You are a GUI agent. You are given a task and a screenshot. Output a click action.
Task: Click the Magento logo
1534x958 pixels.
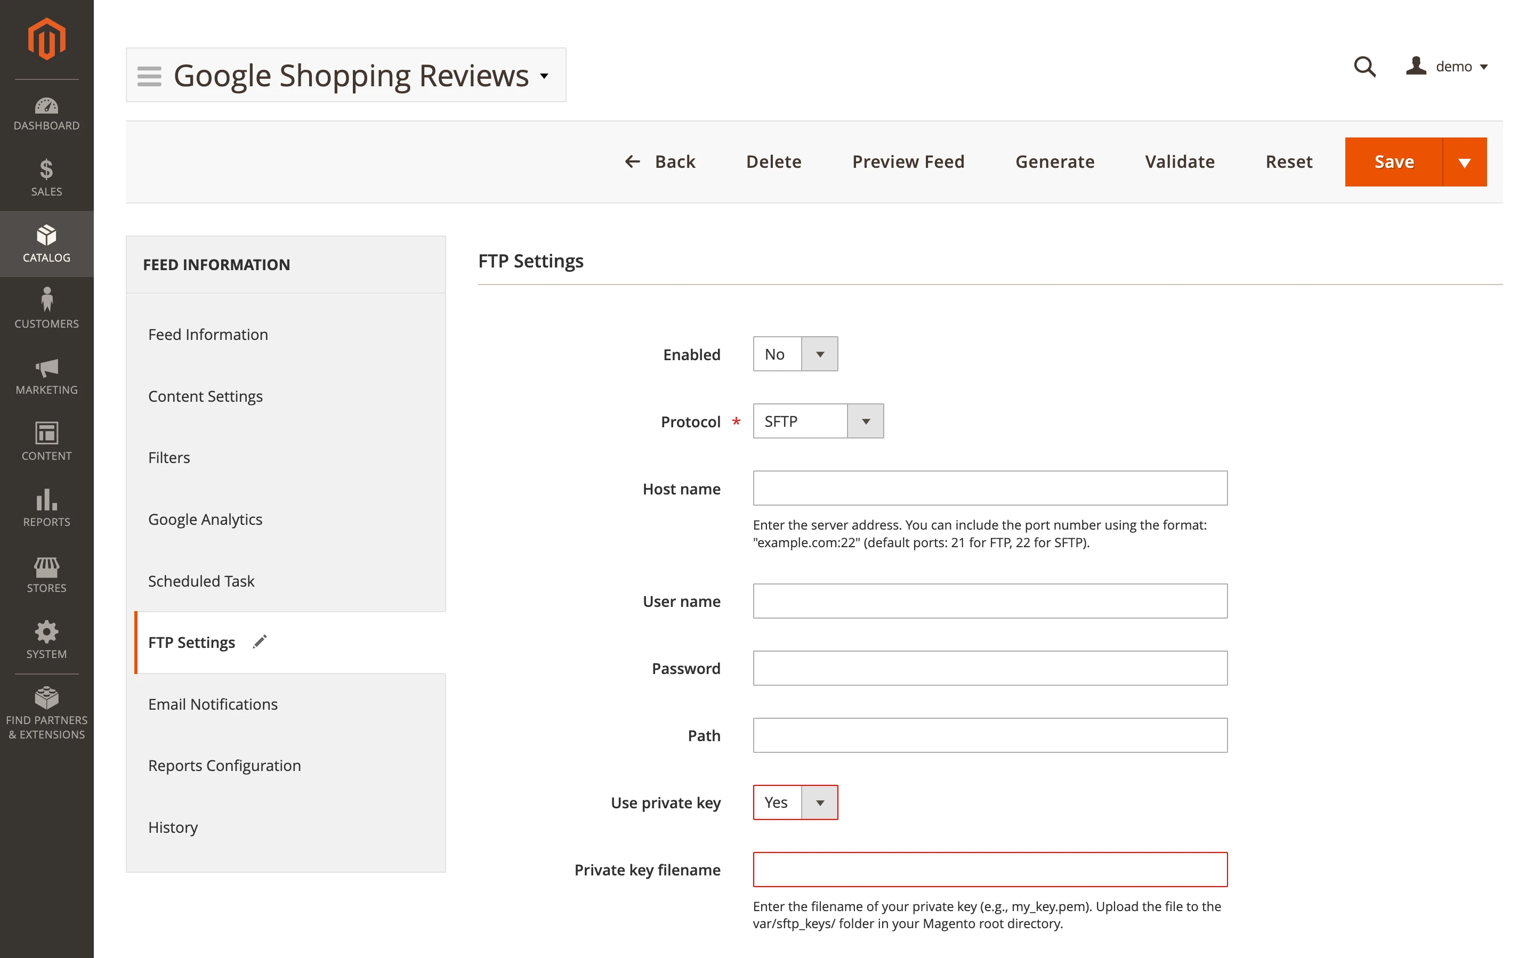coord(46,39)
